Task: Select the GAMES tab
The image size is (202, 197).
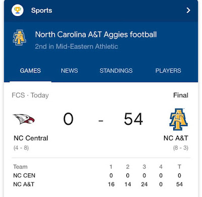Action: 30,71
